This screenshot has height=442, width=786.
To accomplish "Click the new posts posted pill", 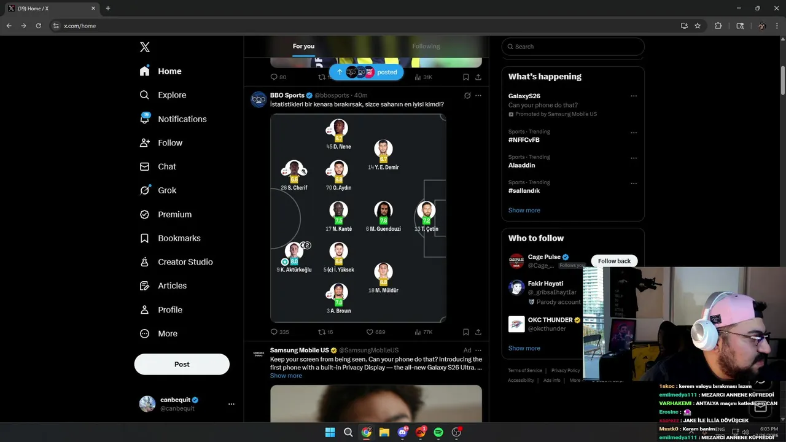I will 366,72.
